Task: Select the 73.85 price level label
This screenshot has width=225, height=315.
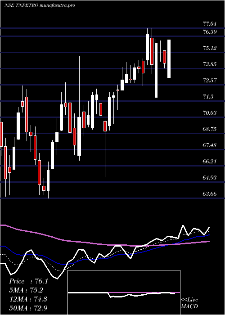Action: coord(210,64)
